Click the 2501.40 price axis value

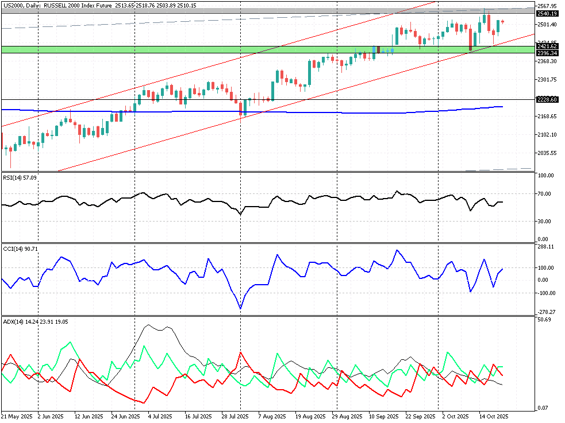pyautogui.click(x=547, y=24)
